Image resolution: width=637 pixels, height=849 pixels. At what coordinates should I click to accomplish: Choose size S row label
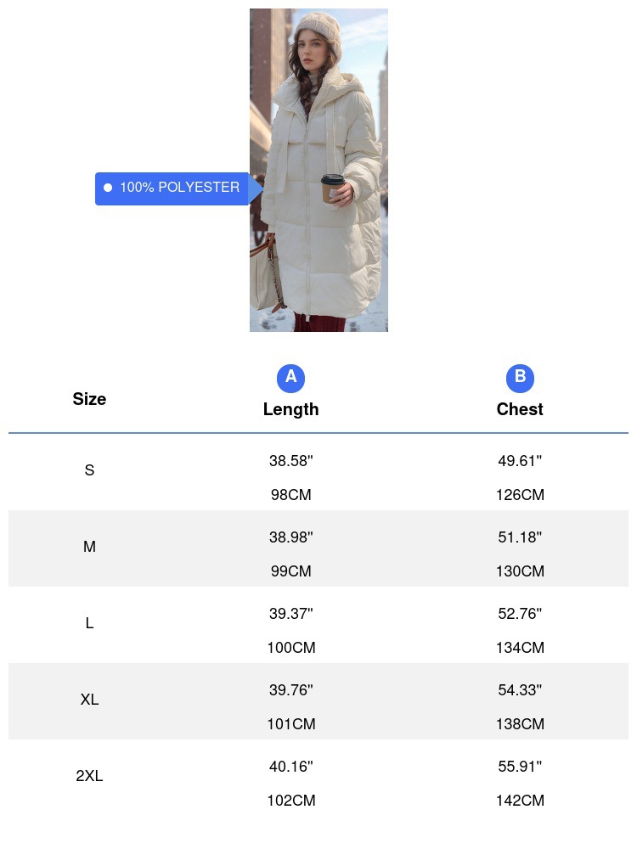(x=89, y=470)
